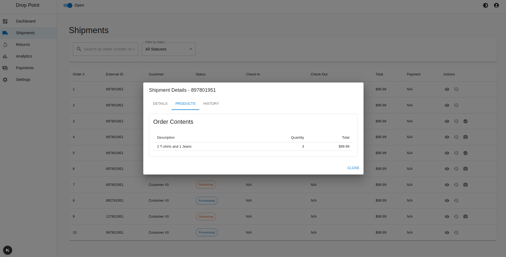The image size is (506, 257).
Task: Click the dropdown arrow beside All Statuses
Action: (x=191, y=49)
